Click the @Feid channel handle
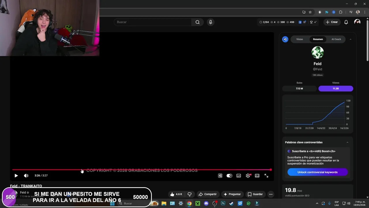 coord(318,69)
